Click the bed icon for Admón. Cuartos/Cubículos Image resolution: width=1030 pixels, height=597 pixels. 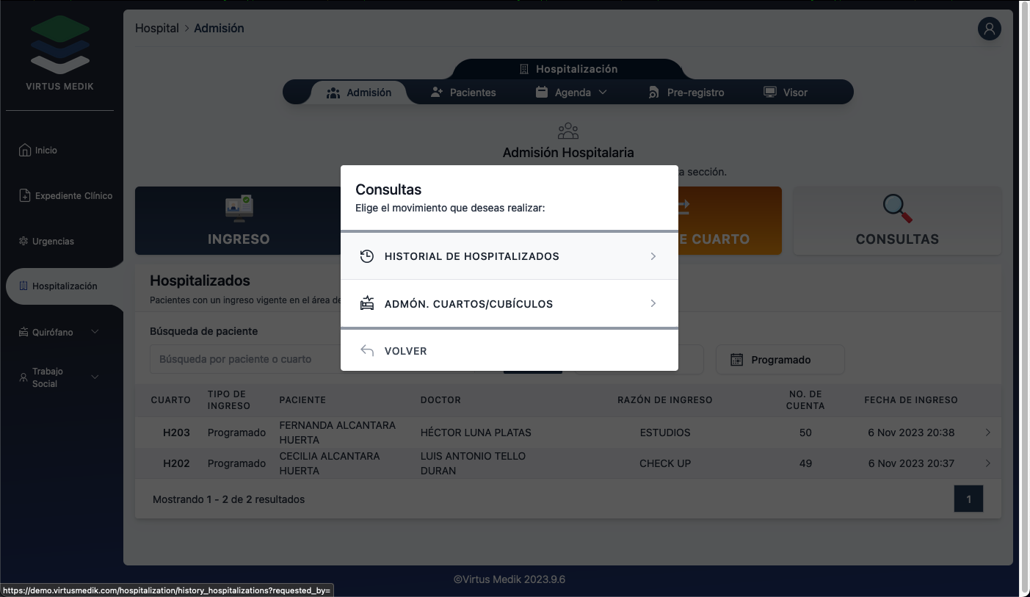point(367,304)
